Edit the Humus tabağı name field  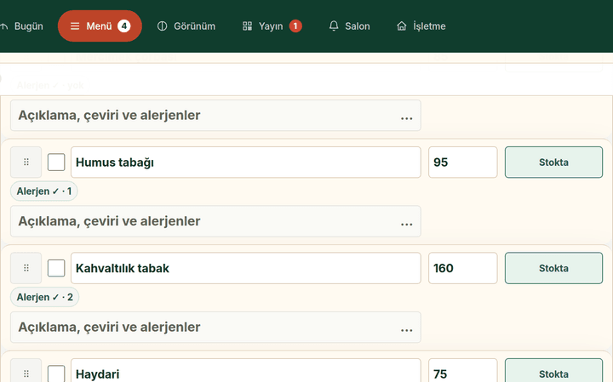[x=246, y=162]
